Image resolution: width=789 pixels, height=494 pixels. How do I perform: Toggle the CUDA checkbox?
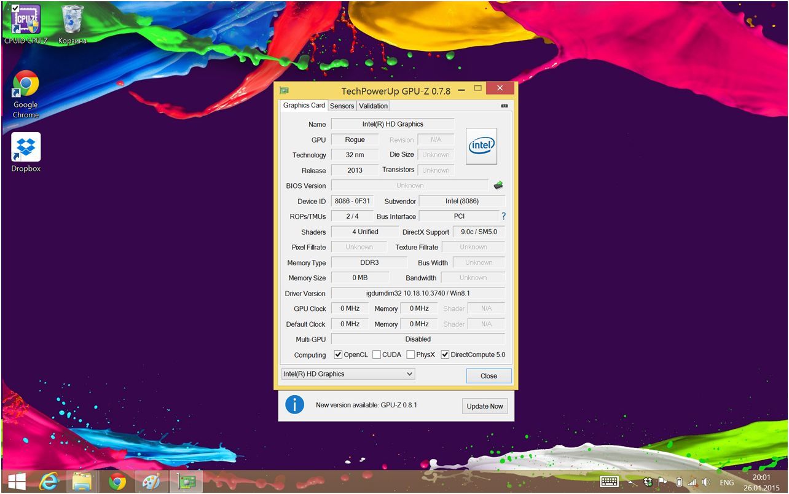coord(376,355)
